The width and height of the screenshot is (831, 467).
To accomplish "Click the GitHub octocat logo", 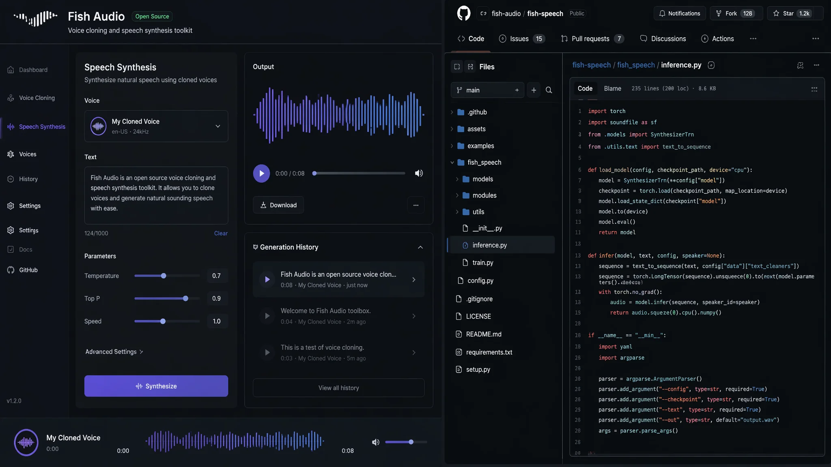I will [464, 13].
